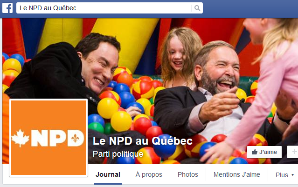This screenshot has width=298, height=187.
Task: Click the arrow next to Plus
Action: tap(292, 175)
